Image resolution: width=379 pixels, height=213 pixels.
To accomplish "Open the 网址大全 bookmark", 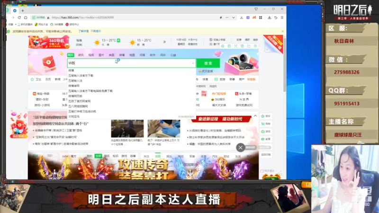I will [x=41, y=25].
